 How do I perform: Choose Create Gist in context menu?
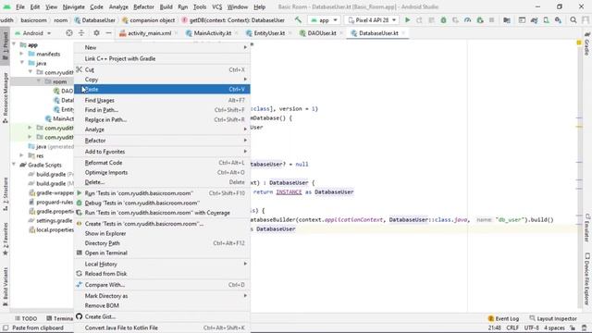pos(162,316)
